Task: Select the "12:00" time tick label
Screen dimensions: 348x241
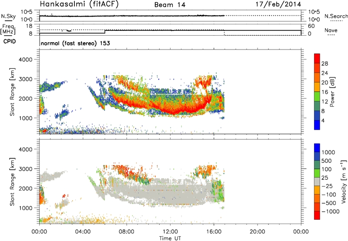Action: [170, 231]
